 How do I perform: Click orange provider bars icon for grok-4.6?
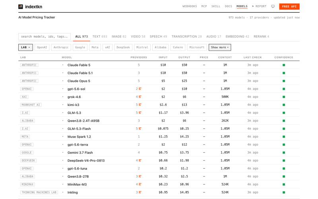point(140,97)
